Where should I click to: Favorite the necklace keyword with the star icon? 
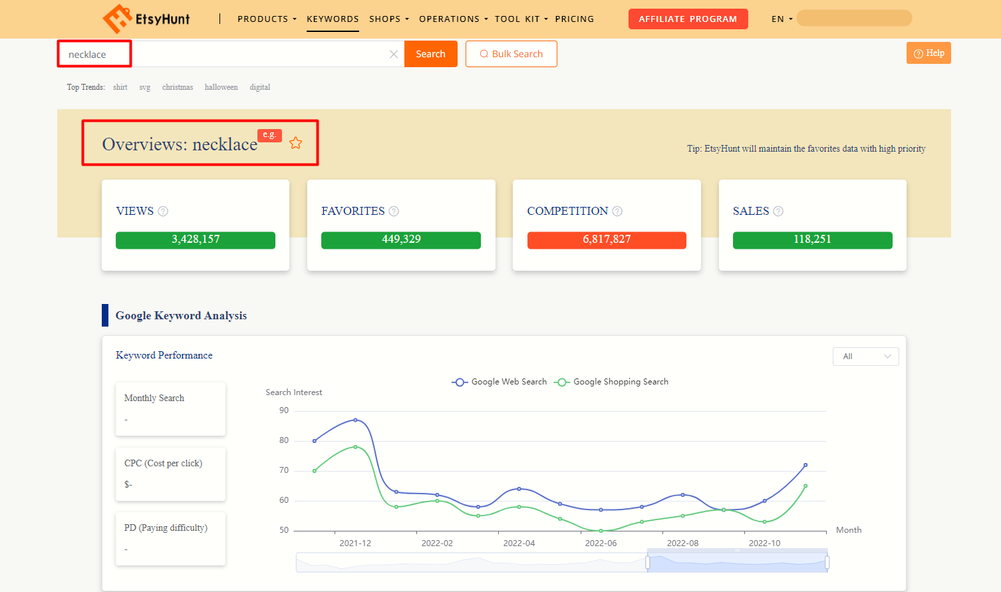296,143
